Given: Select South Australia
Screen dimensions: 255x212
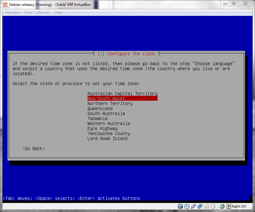Looking at the screenshot, I should coord(106,113).
